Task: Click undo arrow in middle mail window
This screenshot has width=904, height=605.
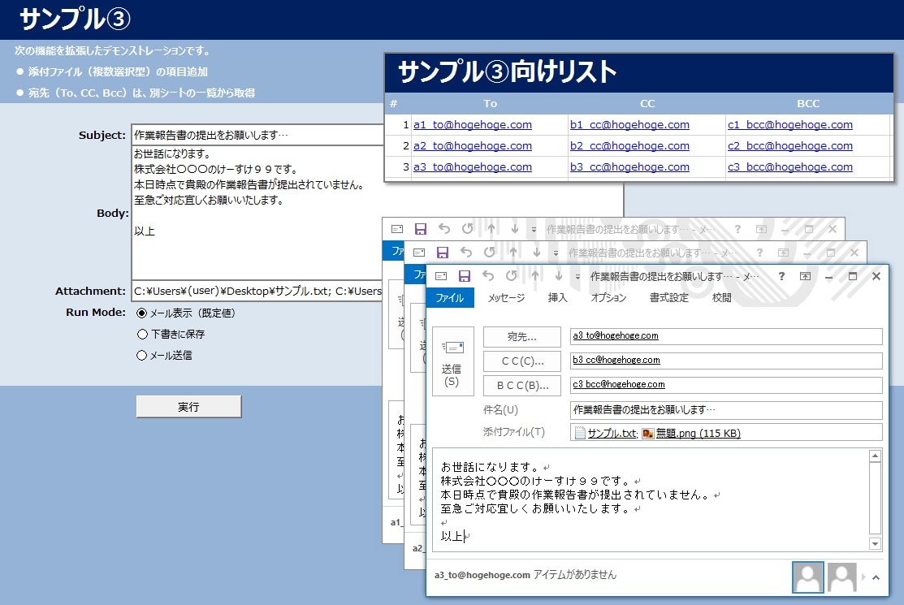Action: (466, 253)
